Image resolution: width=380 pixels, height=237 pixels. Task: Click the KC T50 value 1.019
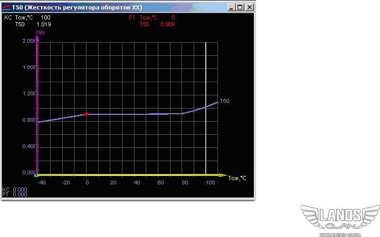pos(44,24)
